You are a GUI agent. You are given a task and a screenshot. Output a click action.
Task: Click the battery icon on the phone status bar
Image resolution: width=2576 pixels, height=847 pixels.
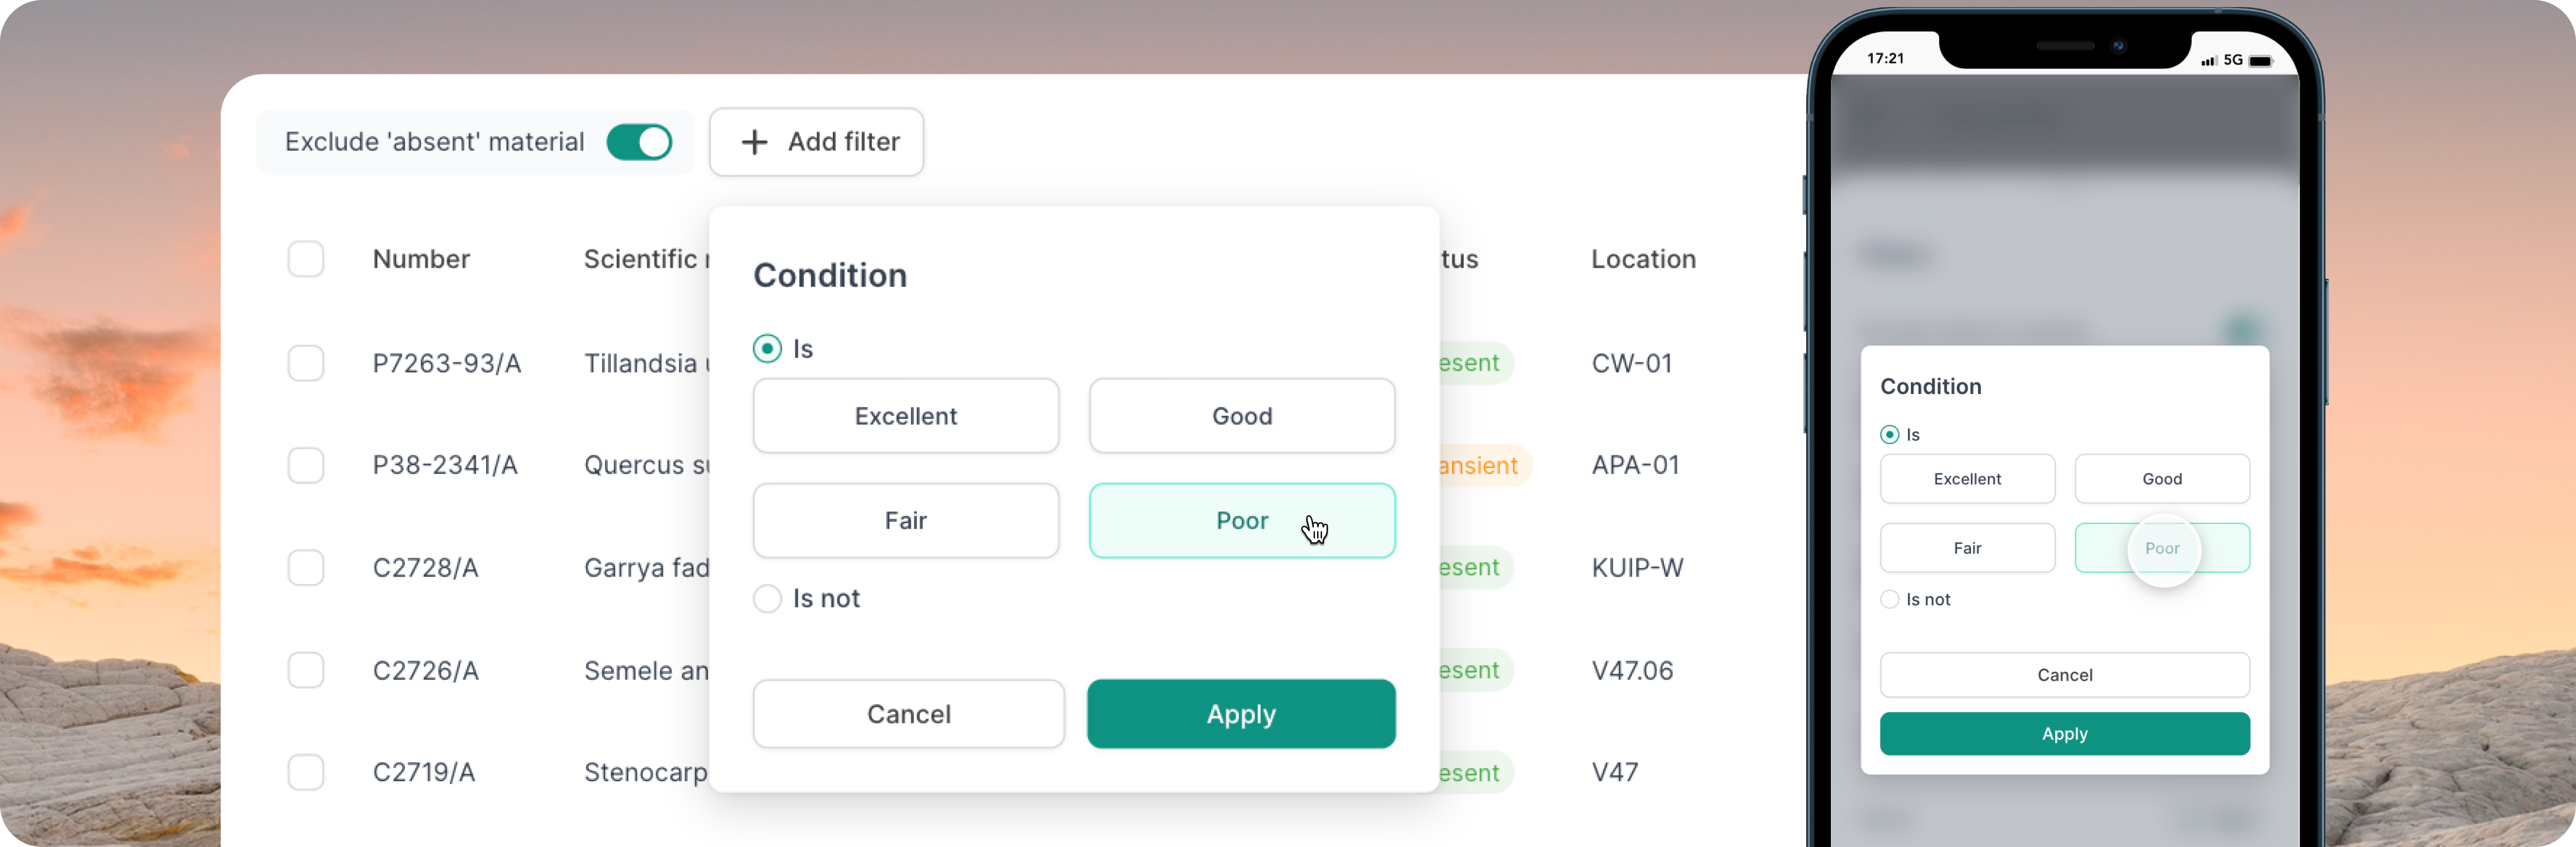click(2261, 61)
